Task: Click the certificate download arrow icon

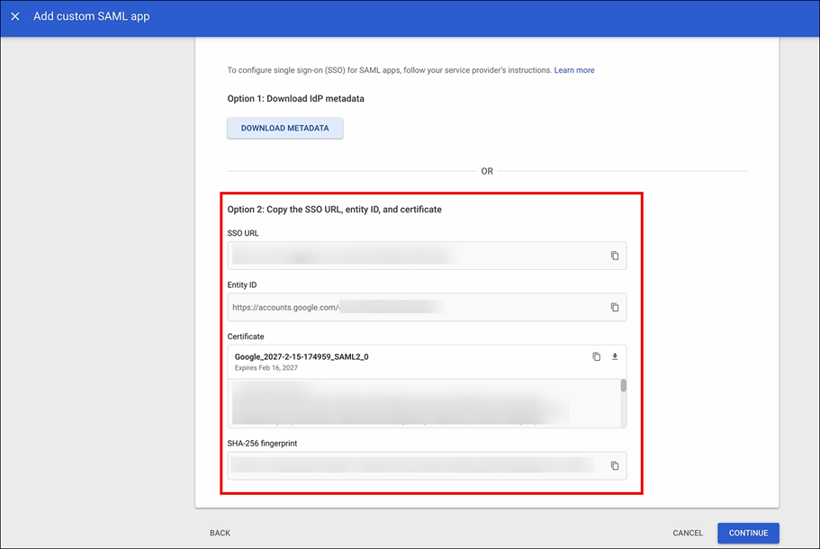Action: tap(615, 356)
